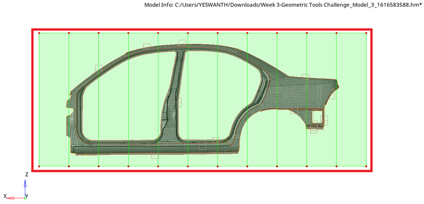Pick the upper-right red corner point of surface
Image resolution: width=424 pixels, height=204 pixels.
coord(366,33)
